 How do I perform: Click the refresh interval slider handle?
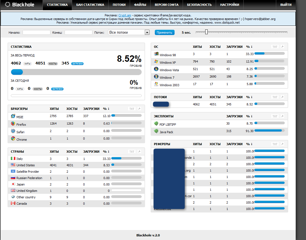pyautogui.click(x=206, y=32)
